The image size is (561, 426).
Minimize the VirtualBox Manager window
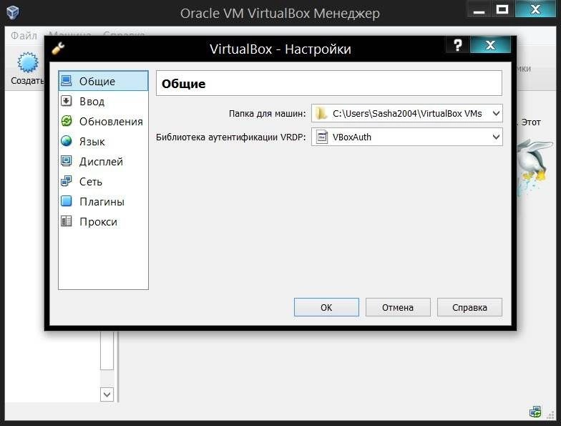479,9
